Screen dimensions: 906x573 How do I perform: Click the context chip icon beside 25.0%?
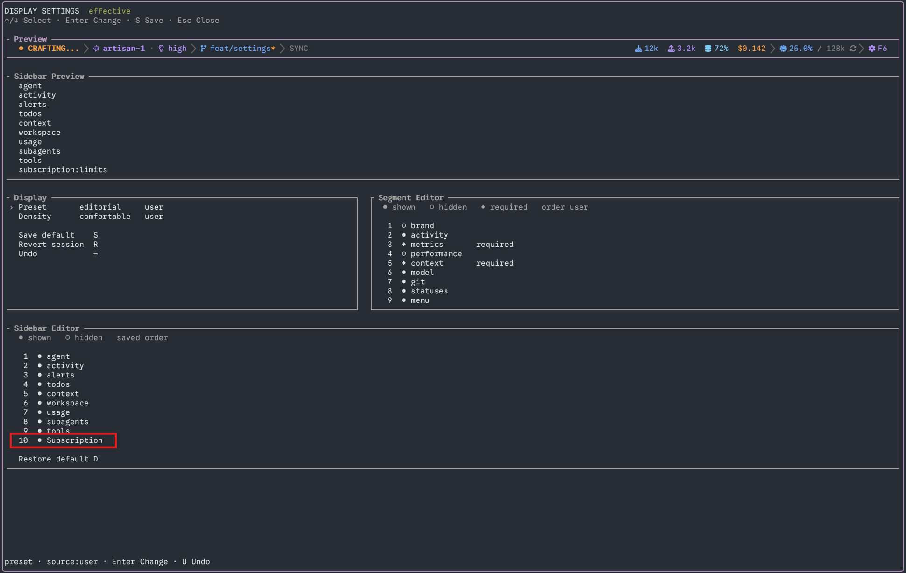pyautogui.click(x=783, y=49)
